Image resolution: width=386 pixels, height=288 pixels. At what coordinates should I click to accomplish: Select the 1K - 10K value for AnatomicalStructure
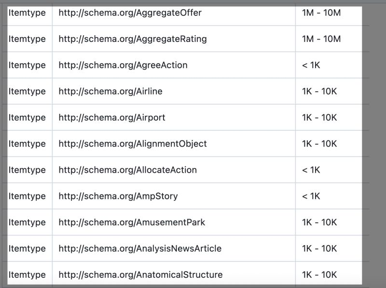[319, 275]
